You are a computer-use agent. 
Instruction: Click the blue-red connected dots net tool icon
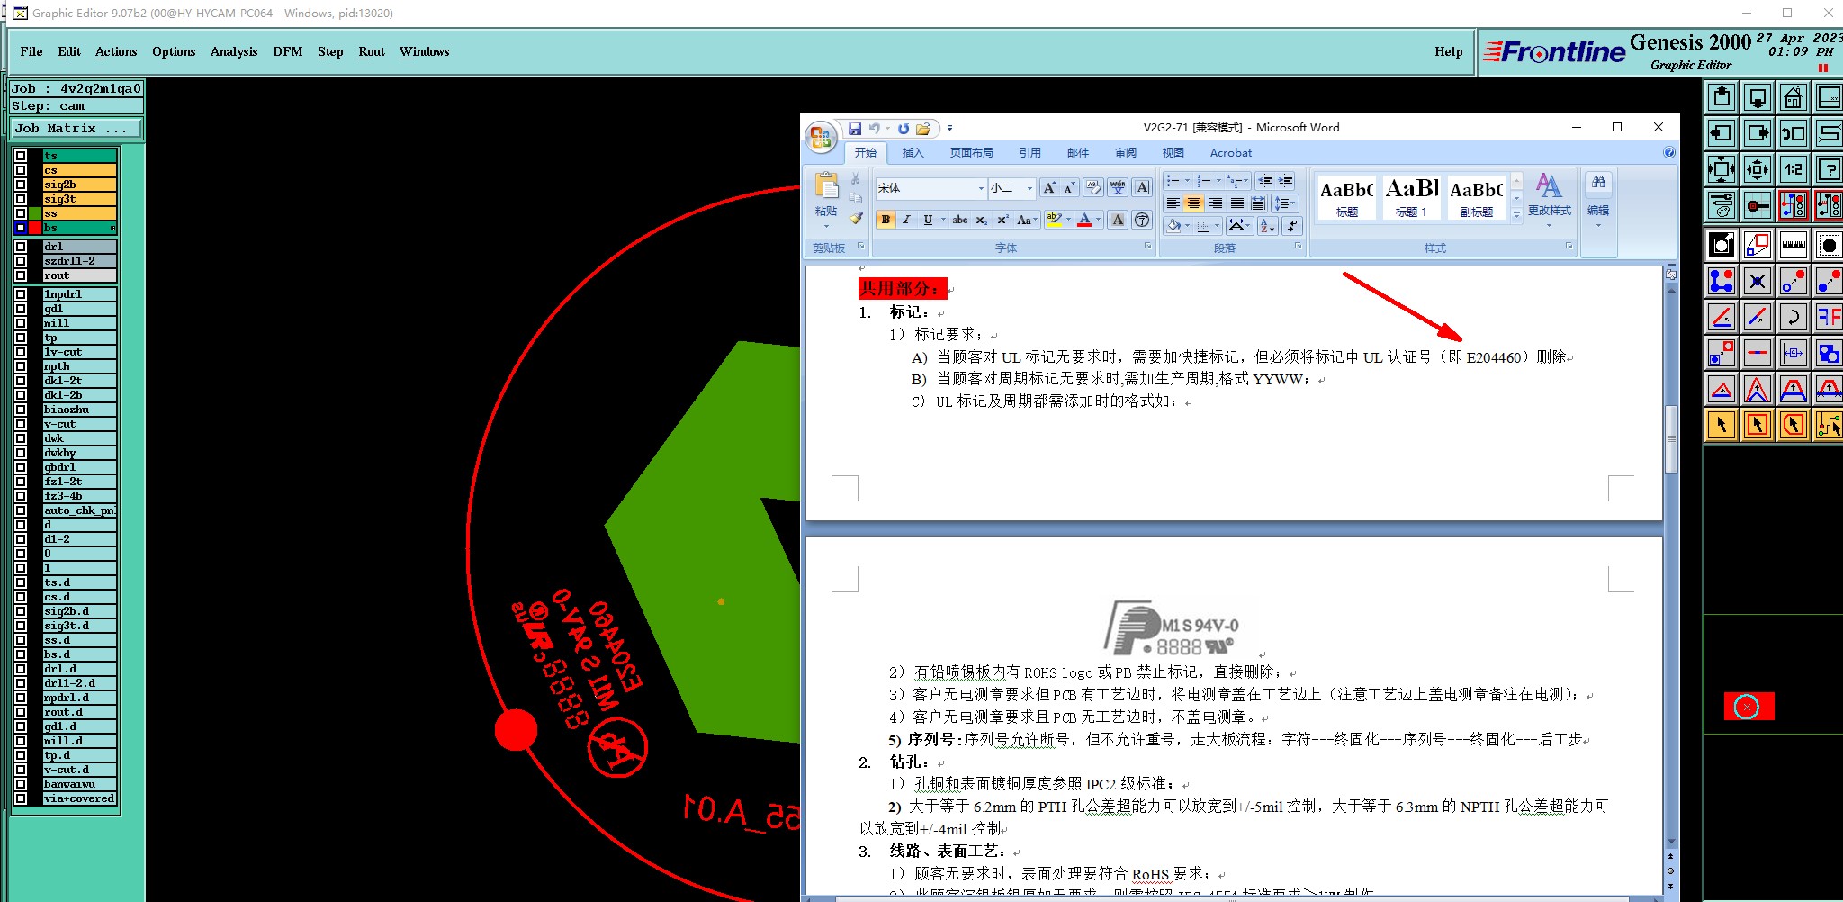tap(1721, 281)
